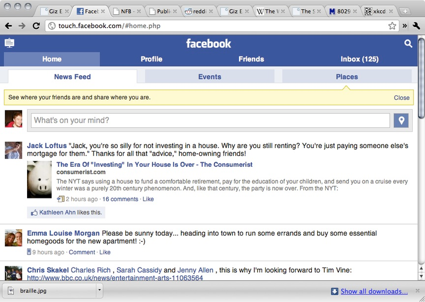Click the browser address bar

[x=222, y=26]
